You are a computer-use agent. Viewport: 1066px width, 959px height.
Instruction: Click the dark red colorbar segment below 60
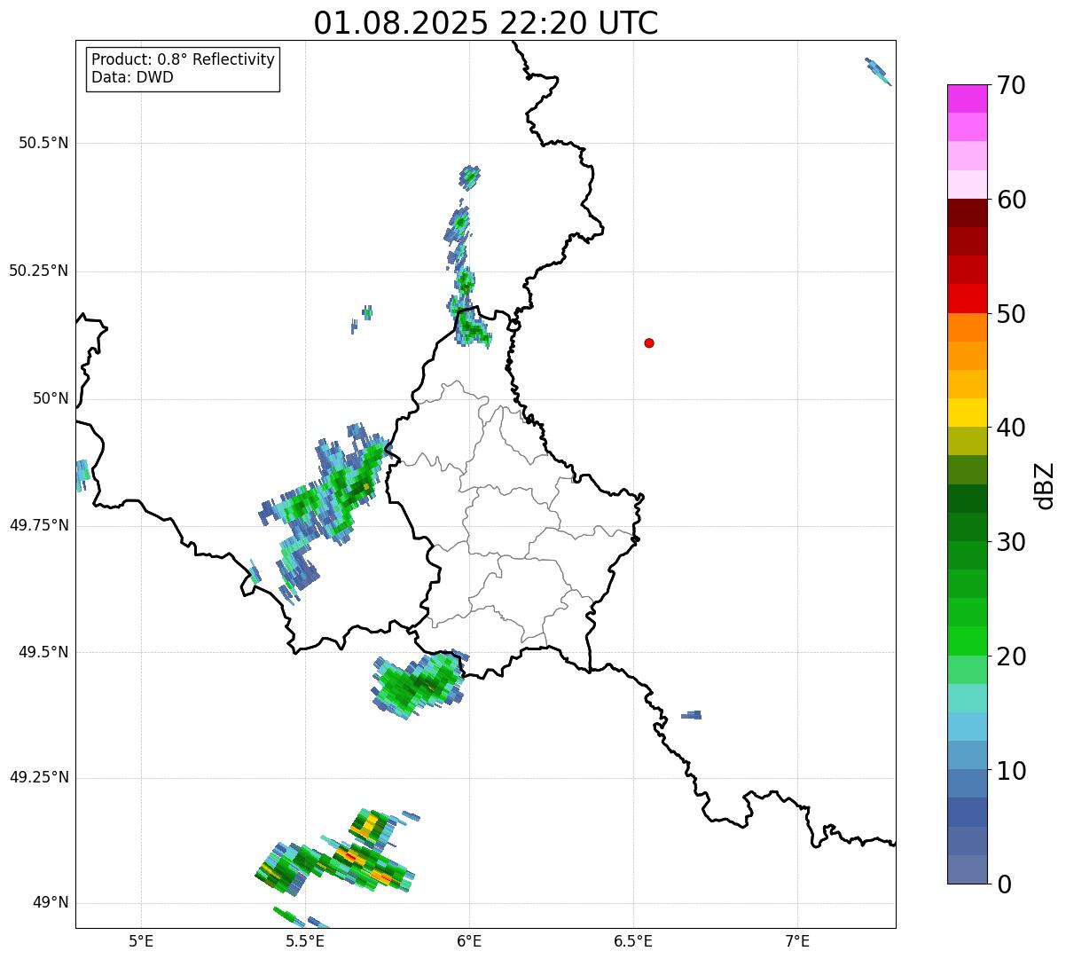pos(967,213)
